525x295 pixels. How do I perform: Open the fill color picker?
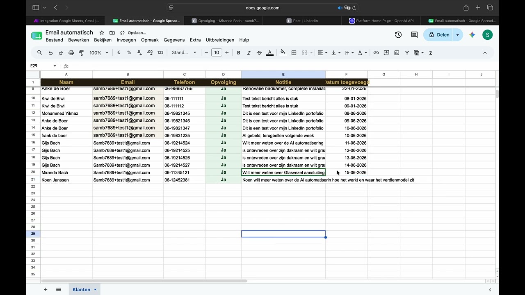(x=283, y=52)
